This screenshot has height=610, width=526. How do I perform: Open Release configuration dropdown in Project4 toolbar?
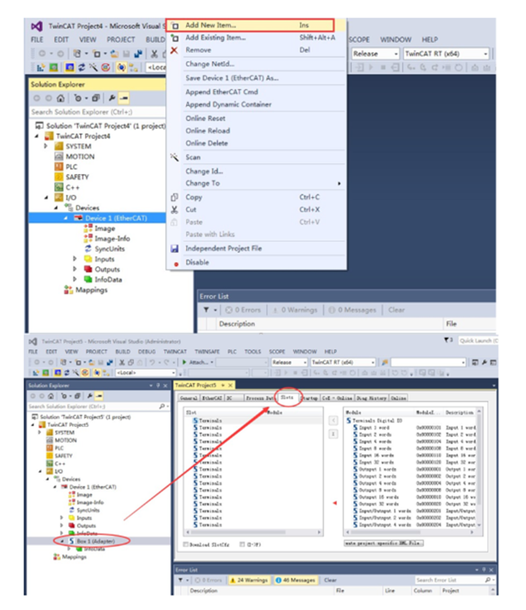click(x=396, y=54)
